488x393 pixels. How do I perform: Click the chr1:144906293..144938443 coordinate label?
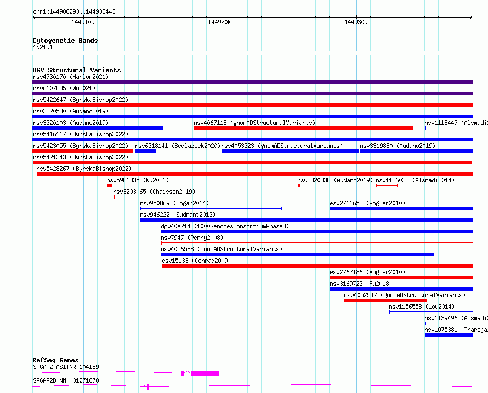click(74, 12)
